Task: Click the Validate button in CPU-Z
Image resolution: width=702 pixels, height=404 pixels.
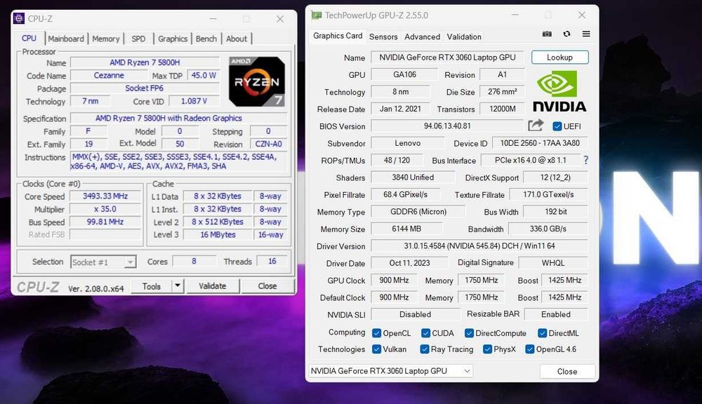Action: (212, 286)
